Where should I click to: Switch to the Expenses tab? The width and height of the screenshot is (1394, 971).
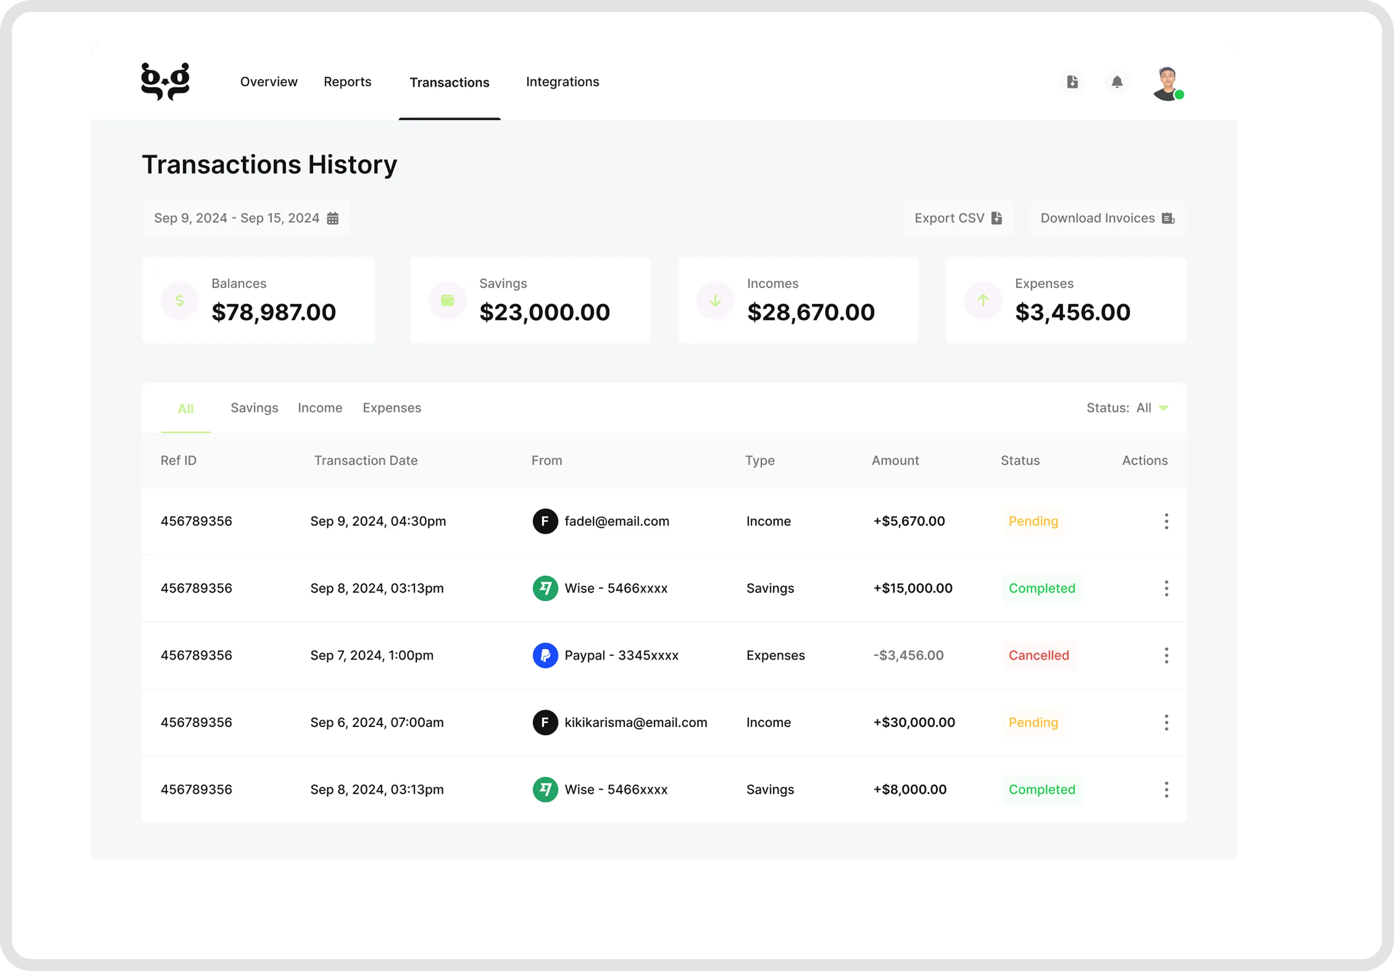coord(392,408)
